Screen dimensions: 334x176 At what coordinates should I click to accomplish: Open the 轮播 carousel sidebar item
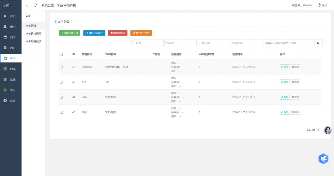10,80
